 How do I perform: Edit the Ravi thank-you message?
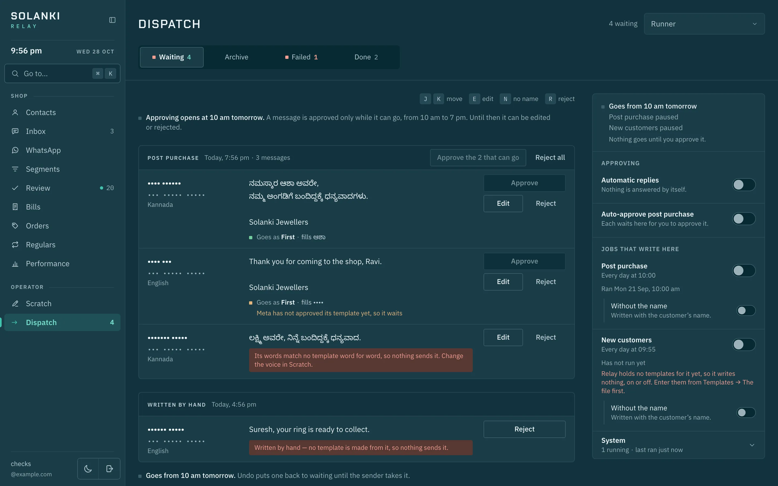click(x=503, y=282)
